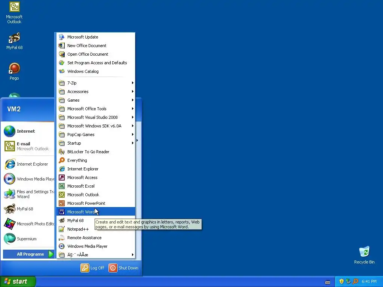The image size is (383, 287).
Task: Select Set Program Access and Defaults
Action: 96,63
